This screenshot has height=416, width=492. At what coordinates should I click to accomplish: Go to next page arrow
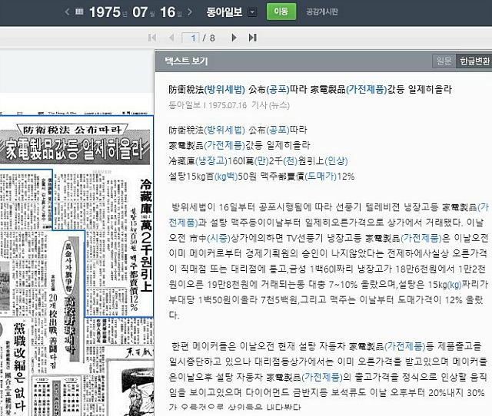(234, 38)
